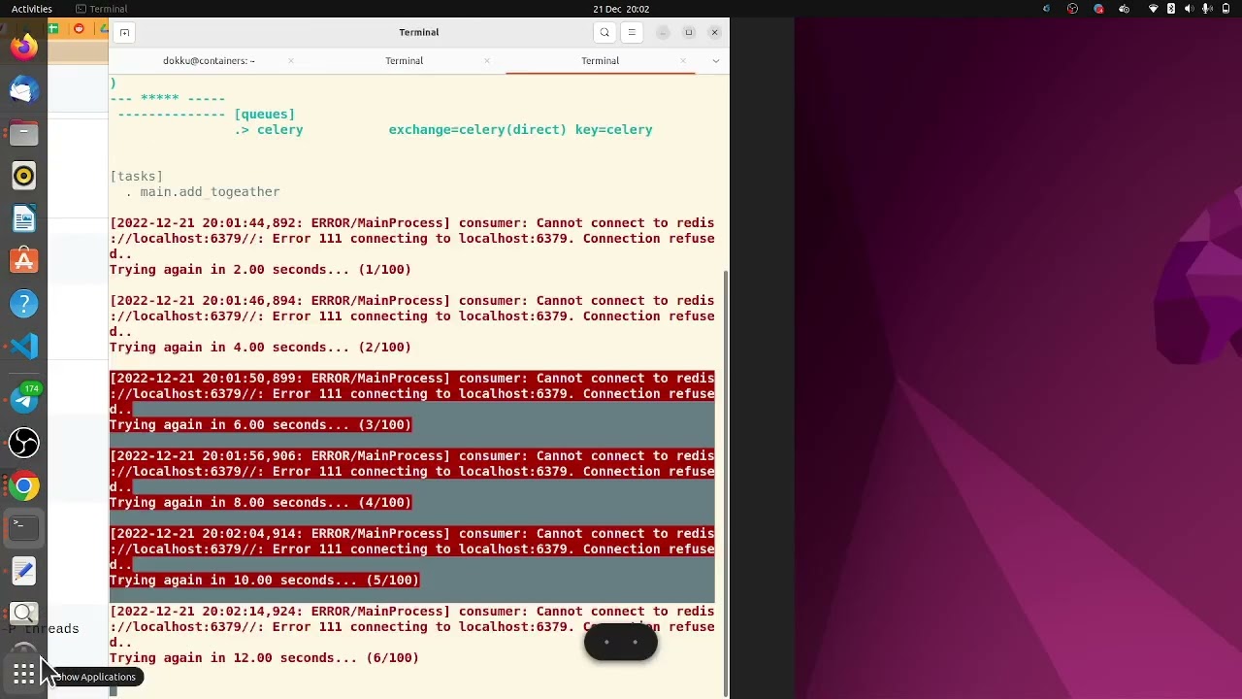Click 'exchange=celery(direct) key=celery' text

point(520,130)
